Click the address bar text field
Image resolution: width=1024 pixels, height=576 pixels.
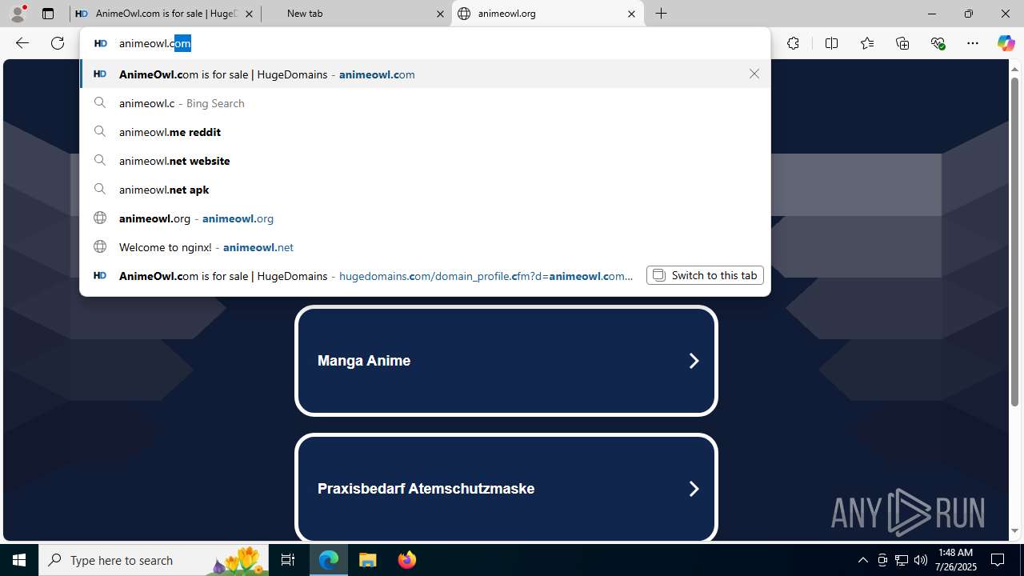(x=425, y=43)
